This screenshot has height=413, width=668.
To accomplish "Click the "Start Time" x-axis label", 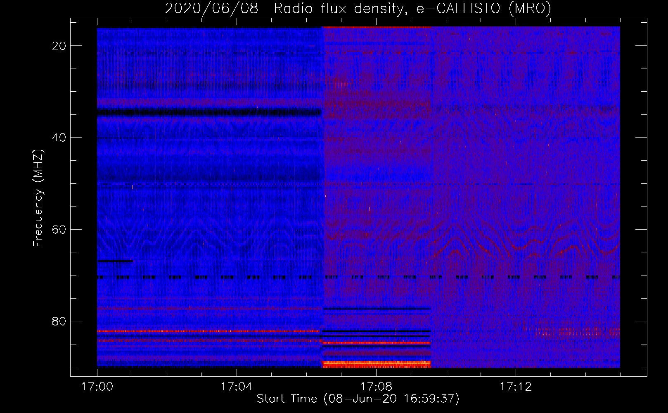I will coord(358,399).
